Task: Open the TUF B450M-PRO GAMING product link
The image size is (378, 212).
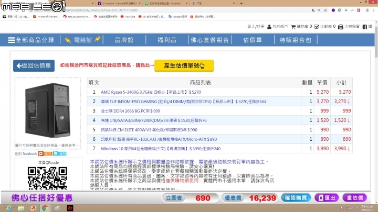Action: point(183,102)
